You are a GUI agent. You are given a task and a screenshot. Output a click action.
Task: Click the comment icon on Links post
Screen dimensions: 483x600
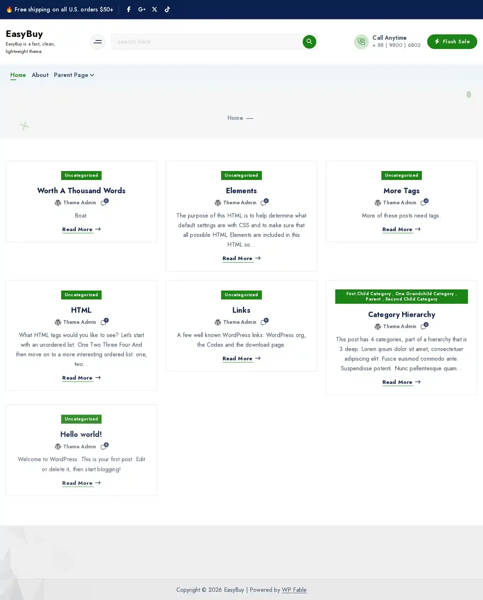(x=264, y=322)
